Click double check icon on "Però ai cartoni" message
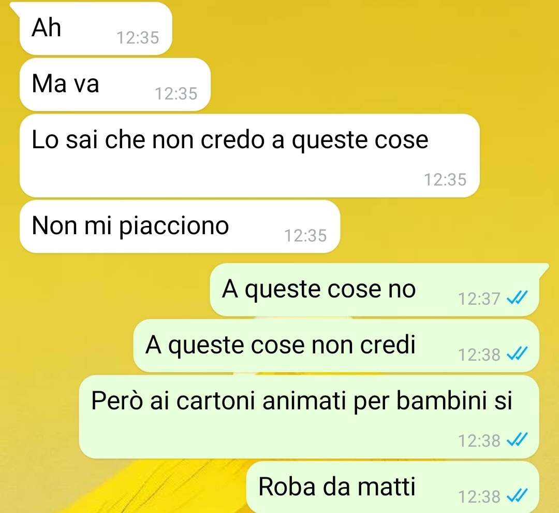The width and height of the screenshot is (559, 513). coord(517,439)
